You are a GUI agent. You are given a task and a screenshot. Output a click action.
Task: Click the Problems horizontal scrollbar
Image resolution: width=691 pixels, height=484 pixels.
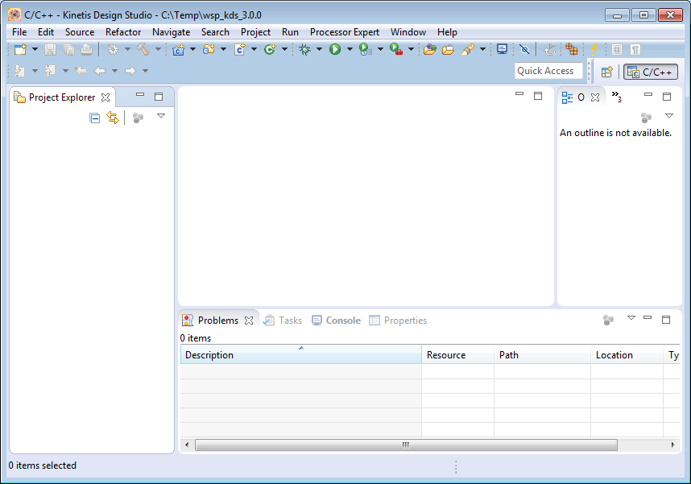point(406,445)
